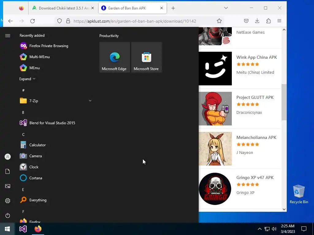
Task: Click the Wink App smiley thumbnail
Action: (215, 69)
